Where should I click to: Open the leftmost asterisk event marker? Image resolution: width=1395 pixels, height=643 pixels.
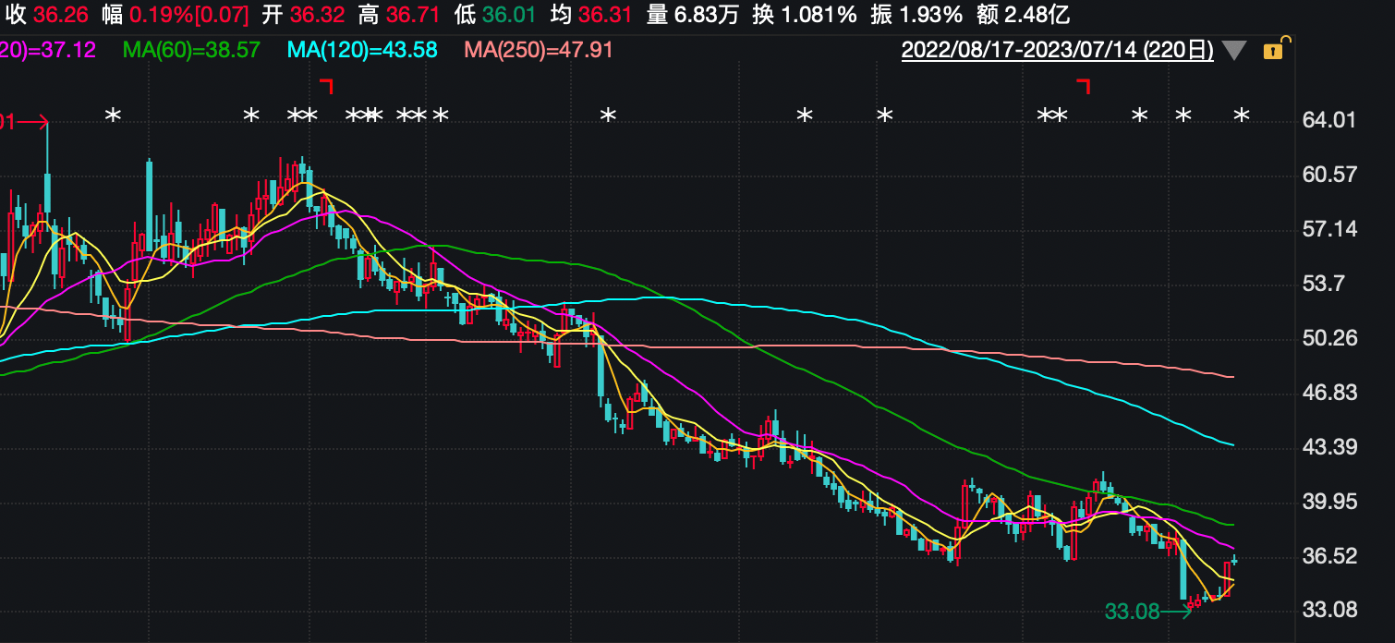pos(113,115)
